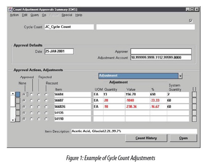Open the Help menu

[79, 15]
